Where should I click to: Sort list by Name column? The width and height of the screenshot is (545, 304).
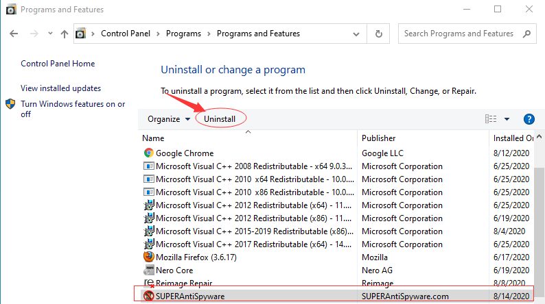point(153,138)
